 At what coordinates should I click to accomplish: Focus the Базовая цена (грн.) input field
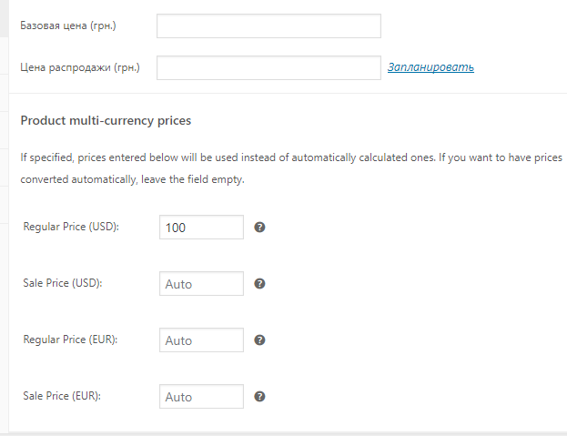pos(268,25)
